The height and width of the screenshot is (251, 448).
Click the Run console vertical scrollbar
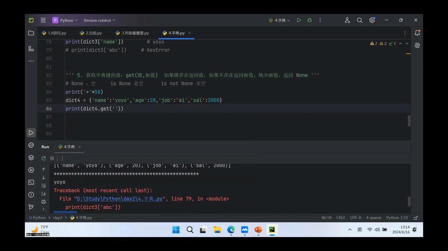click(x=409, y=201)
